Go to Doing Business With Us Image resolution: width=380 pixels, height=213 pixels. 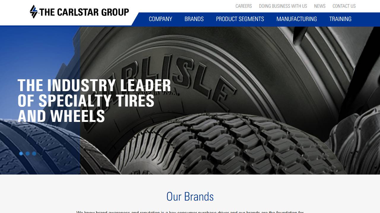tap(283, 6)
